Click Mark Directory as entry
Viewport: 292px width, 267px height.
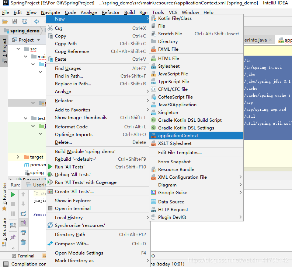(98, 261)
